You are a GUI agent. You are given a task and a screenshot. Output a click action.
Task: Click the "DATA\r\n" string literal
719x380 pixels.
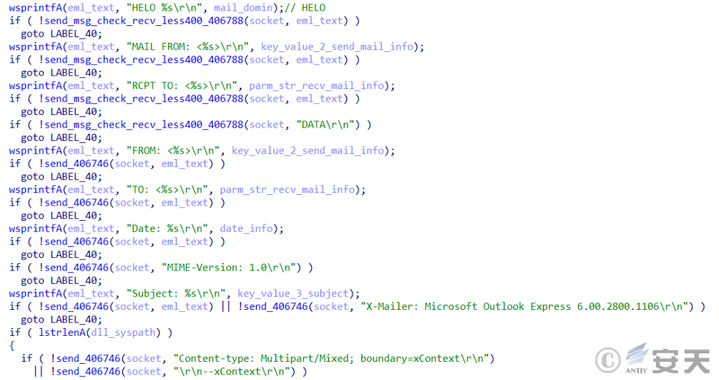coord(328,125)
